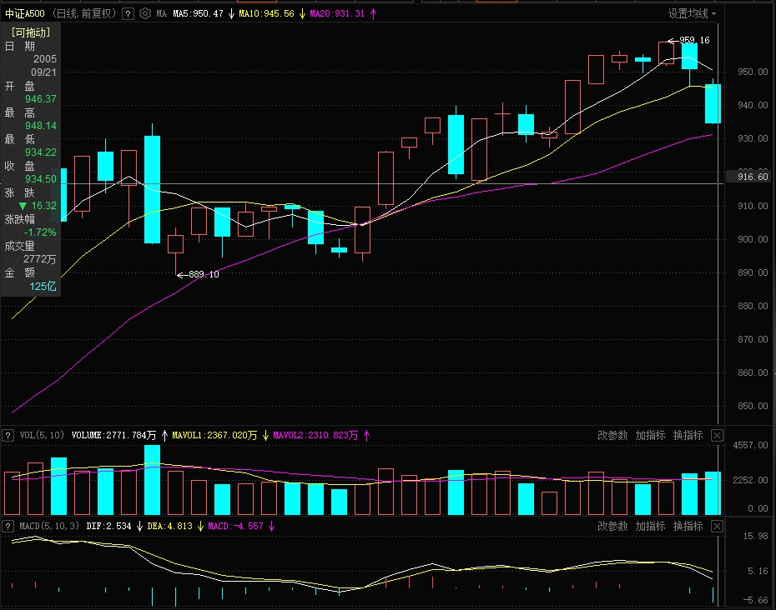This screenshot has height=610, width=776.
Task: Close the MACD indicator panel
Action: pos(717,526)
